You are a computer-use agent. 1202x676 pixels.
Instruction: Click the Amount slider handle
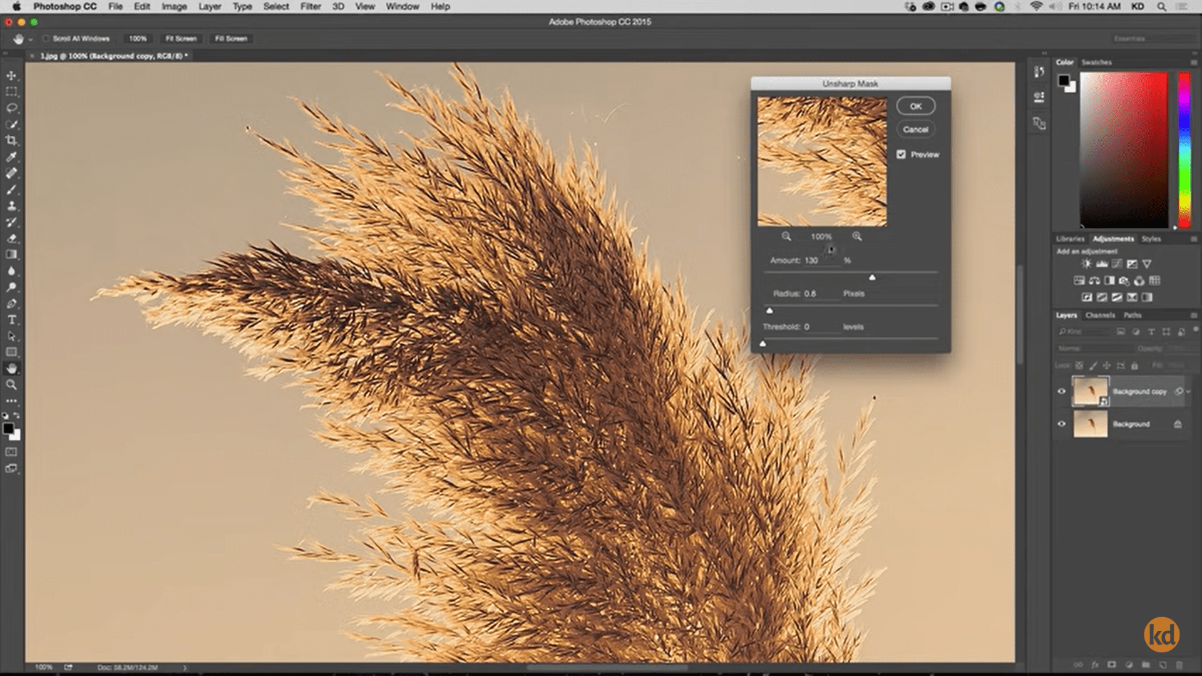coord(872,277)
